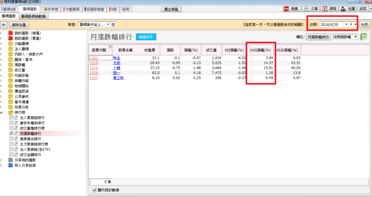Open the dropdown arrow next to 設定
The width and height of the screenshot is (372, 197).
click(370, 9)
